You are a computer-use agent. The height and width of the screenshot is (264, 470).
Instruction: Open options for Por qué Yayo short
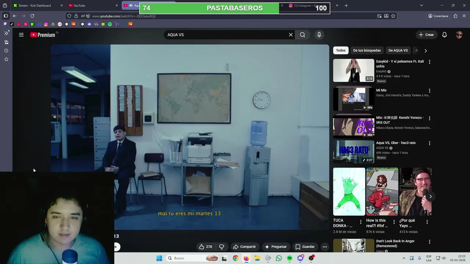(427, 222)
